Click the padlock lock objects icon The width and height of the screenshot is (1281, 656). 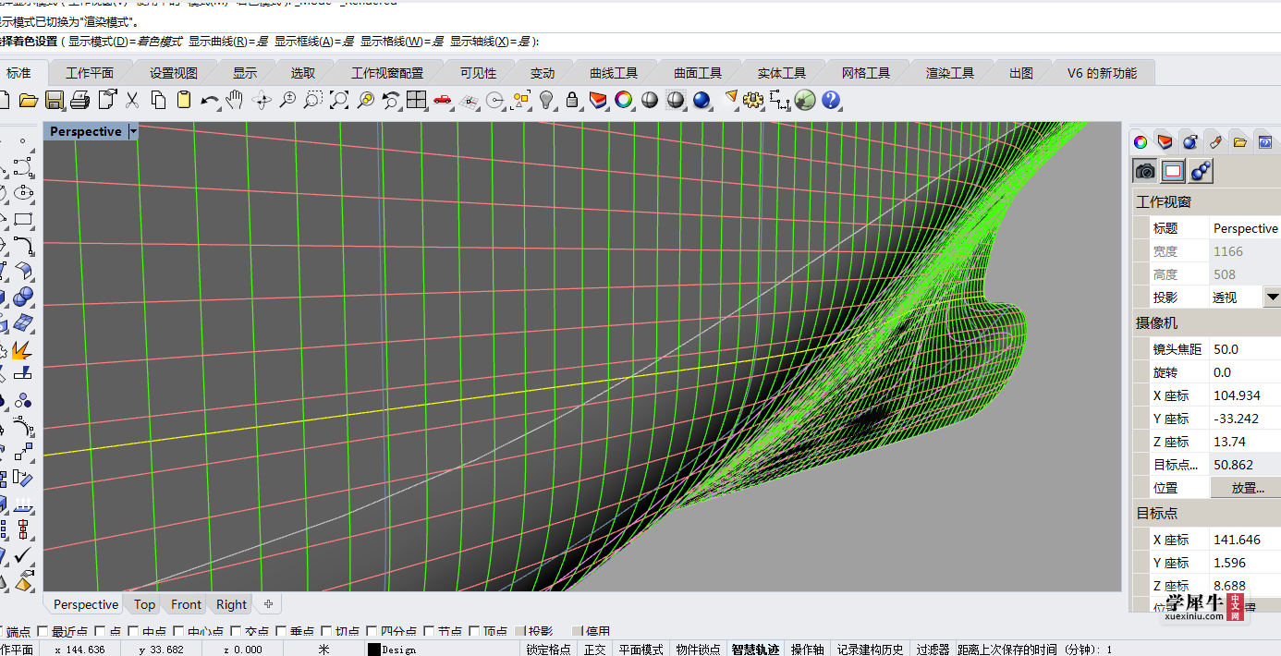[x=572, y=100]
